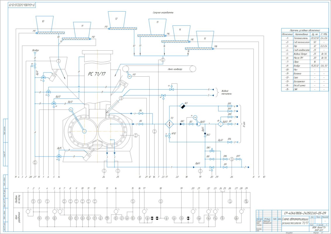The height and width of the screenshot is (234, 331).
Task: Click valve symbol В5 near mixer
Action: click(x=141, y=124)
